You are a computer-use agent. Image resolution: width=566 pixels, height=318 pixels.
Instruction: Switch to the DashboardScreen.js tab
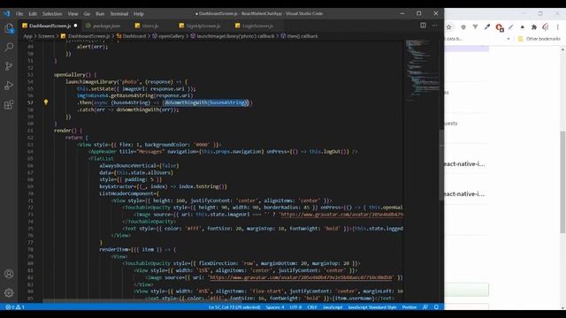50,26
